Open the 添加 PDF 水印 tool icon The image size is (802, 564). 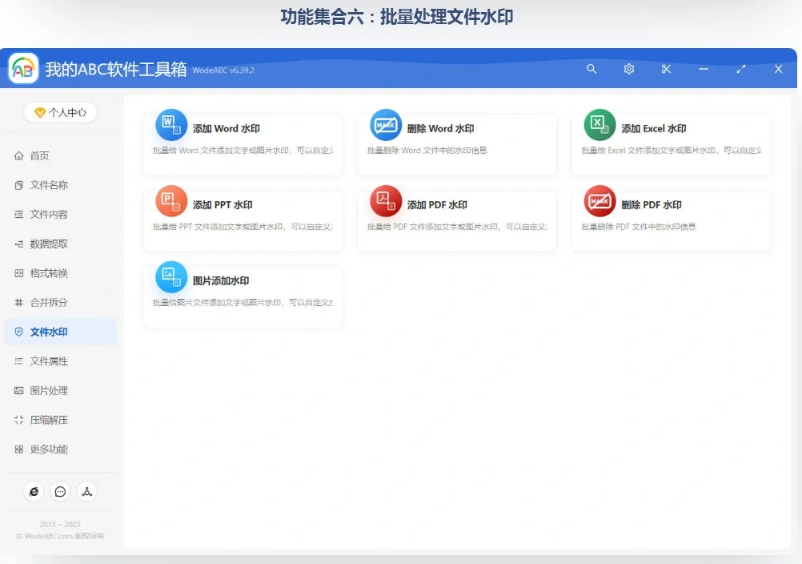tap(385, 203)
